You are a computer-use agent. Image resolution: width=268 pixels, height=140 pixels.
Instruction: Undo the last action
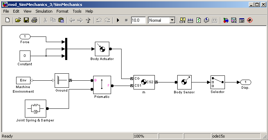[x=99, y=20]
